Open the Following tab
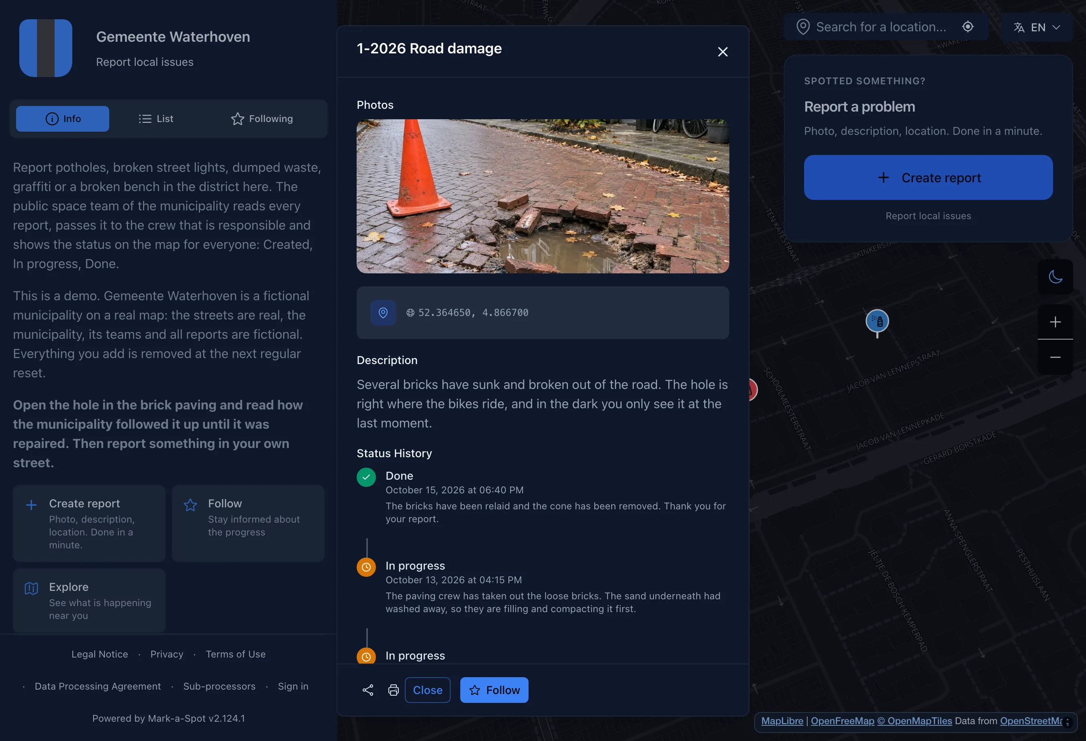The image size is (1086, 741). click(262, 118)
